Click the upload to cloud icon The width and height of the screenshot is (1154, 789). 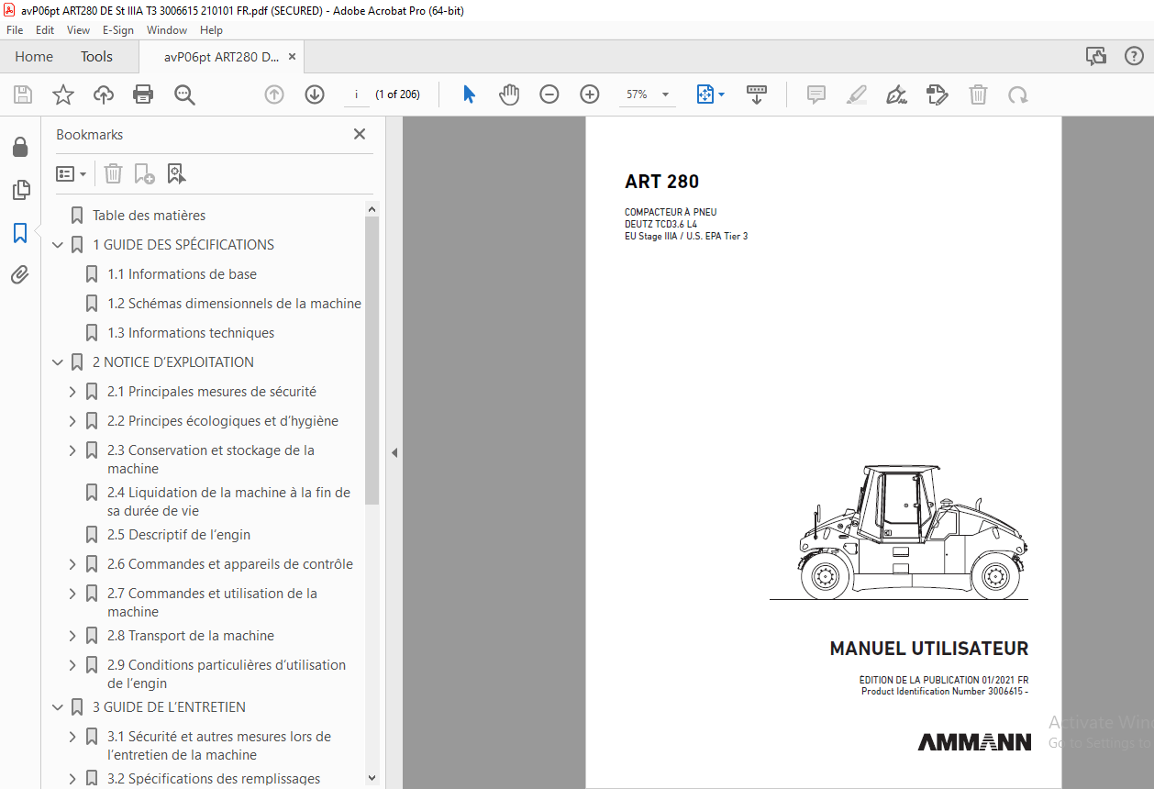point(104,94)
